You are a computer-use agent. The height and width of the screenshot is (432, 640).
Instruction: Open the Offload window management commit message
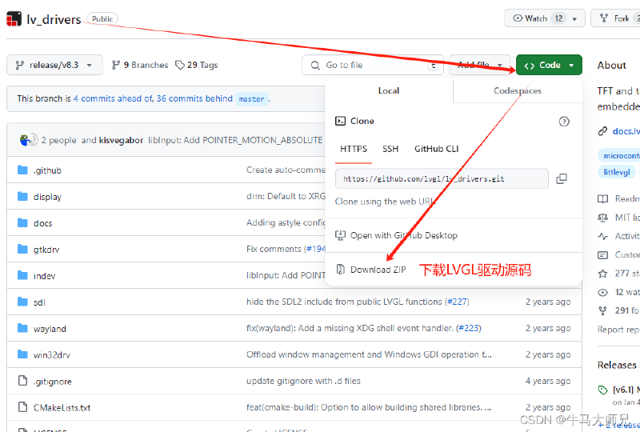369,354
